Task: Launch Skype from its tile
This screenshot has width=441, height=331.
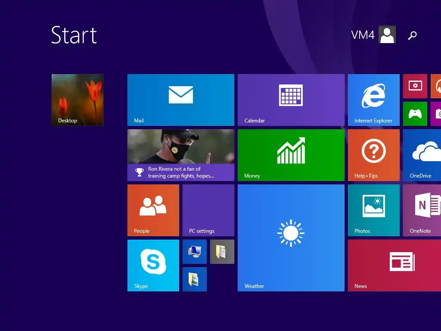Action: pos(153,265)
